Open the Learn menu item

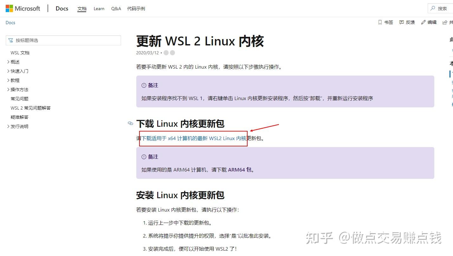click(99, 9)
